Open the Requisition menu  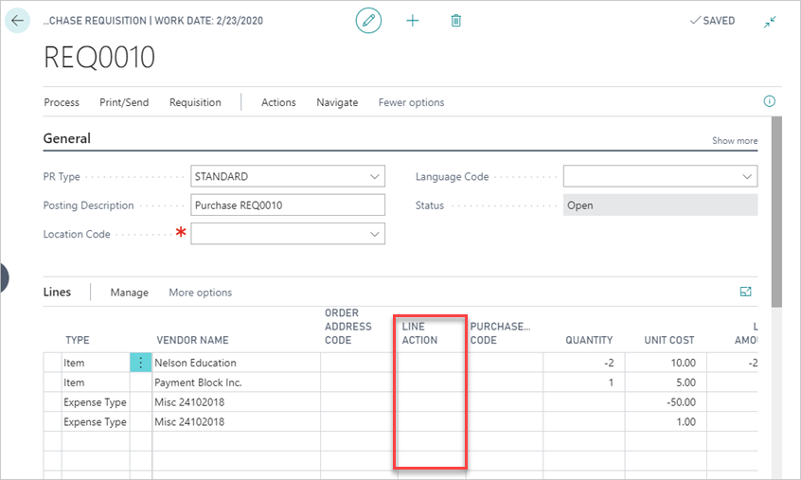pos(195,102)
